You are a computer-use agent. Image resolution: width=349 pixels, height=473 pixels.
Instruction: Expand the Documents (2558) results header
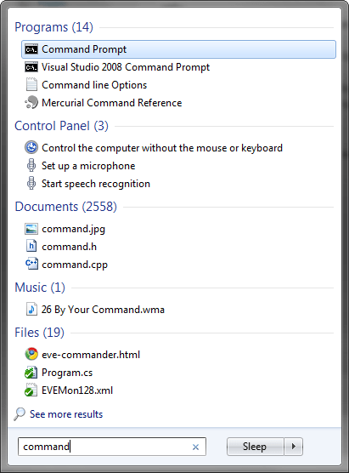[66, 207]
